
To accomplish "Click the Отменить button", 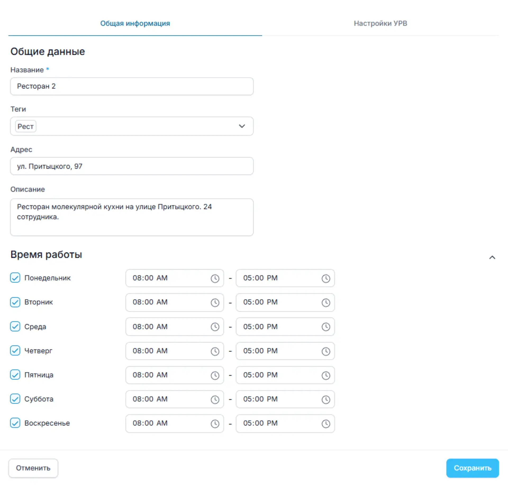I will click(33, 468).
